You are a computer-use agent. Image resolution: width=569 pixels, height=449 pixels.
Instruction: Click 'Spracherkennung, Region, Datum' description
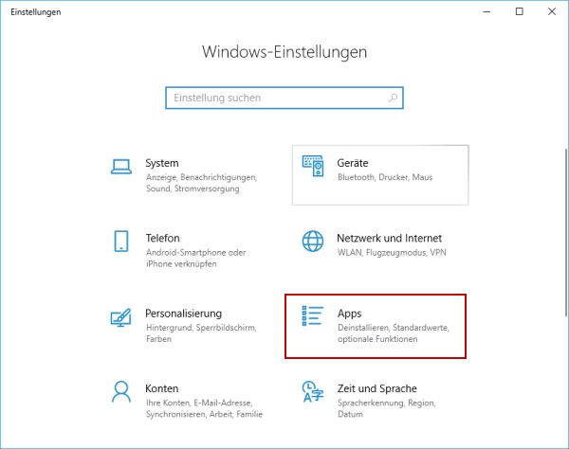(386, 408)
